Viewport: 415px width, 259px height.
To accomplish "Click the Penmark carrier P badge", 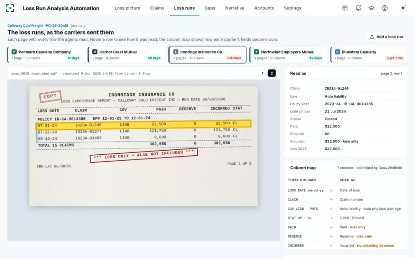I will click(14, 52).
